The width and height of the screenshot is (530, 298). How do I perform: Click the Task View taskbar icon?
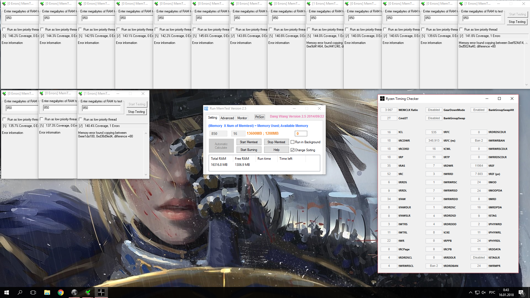tap(33, 292)
